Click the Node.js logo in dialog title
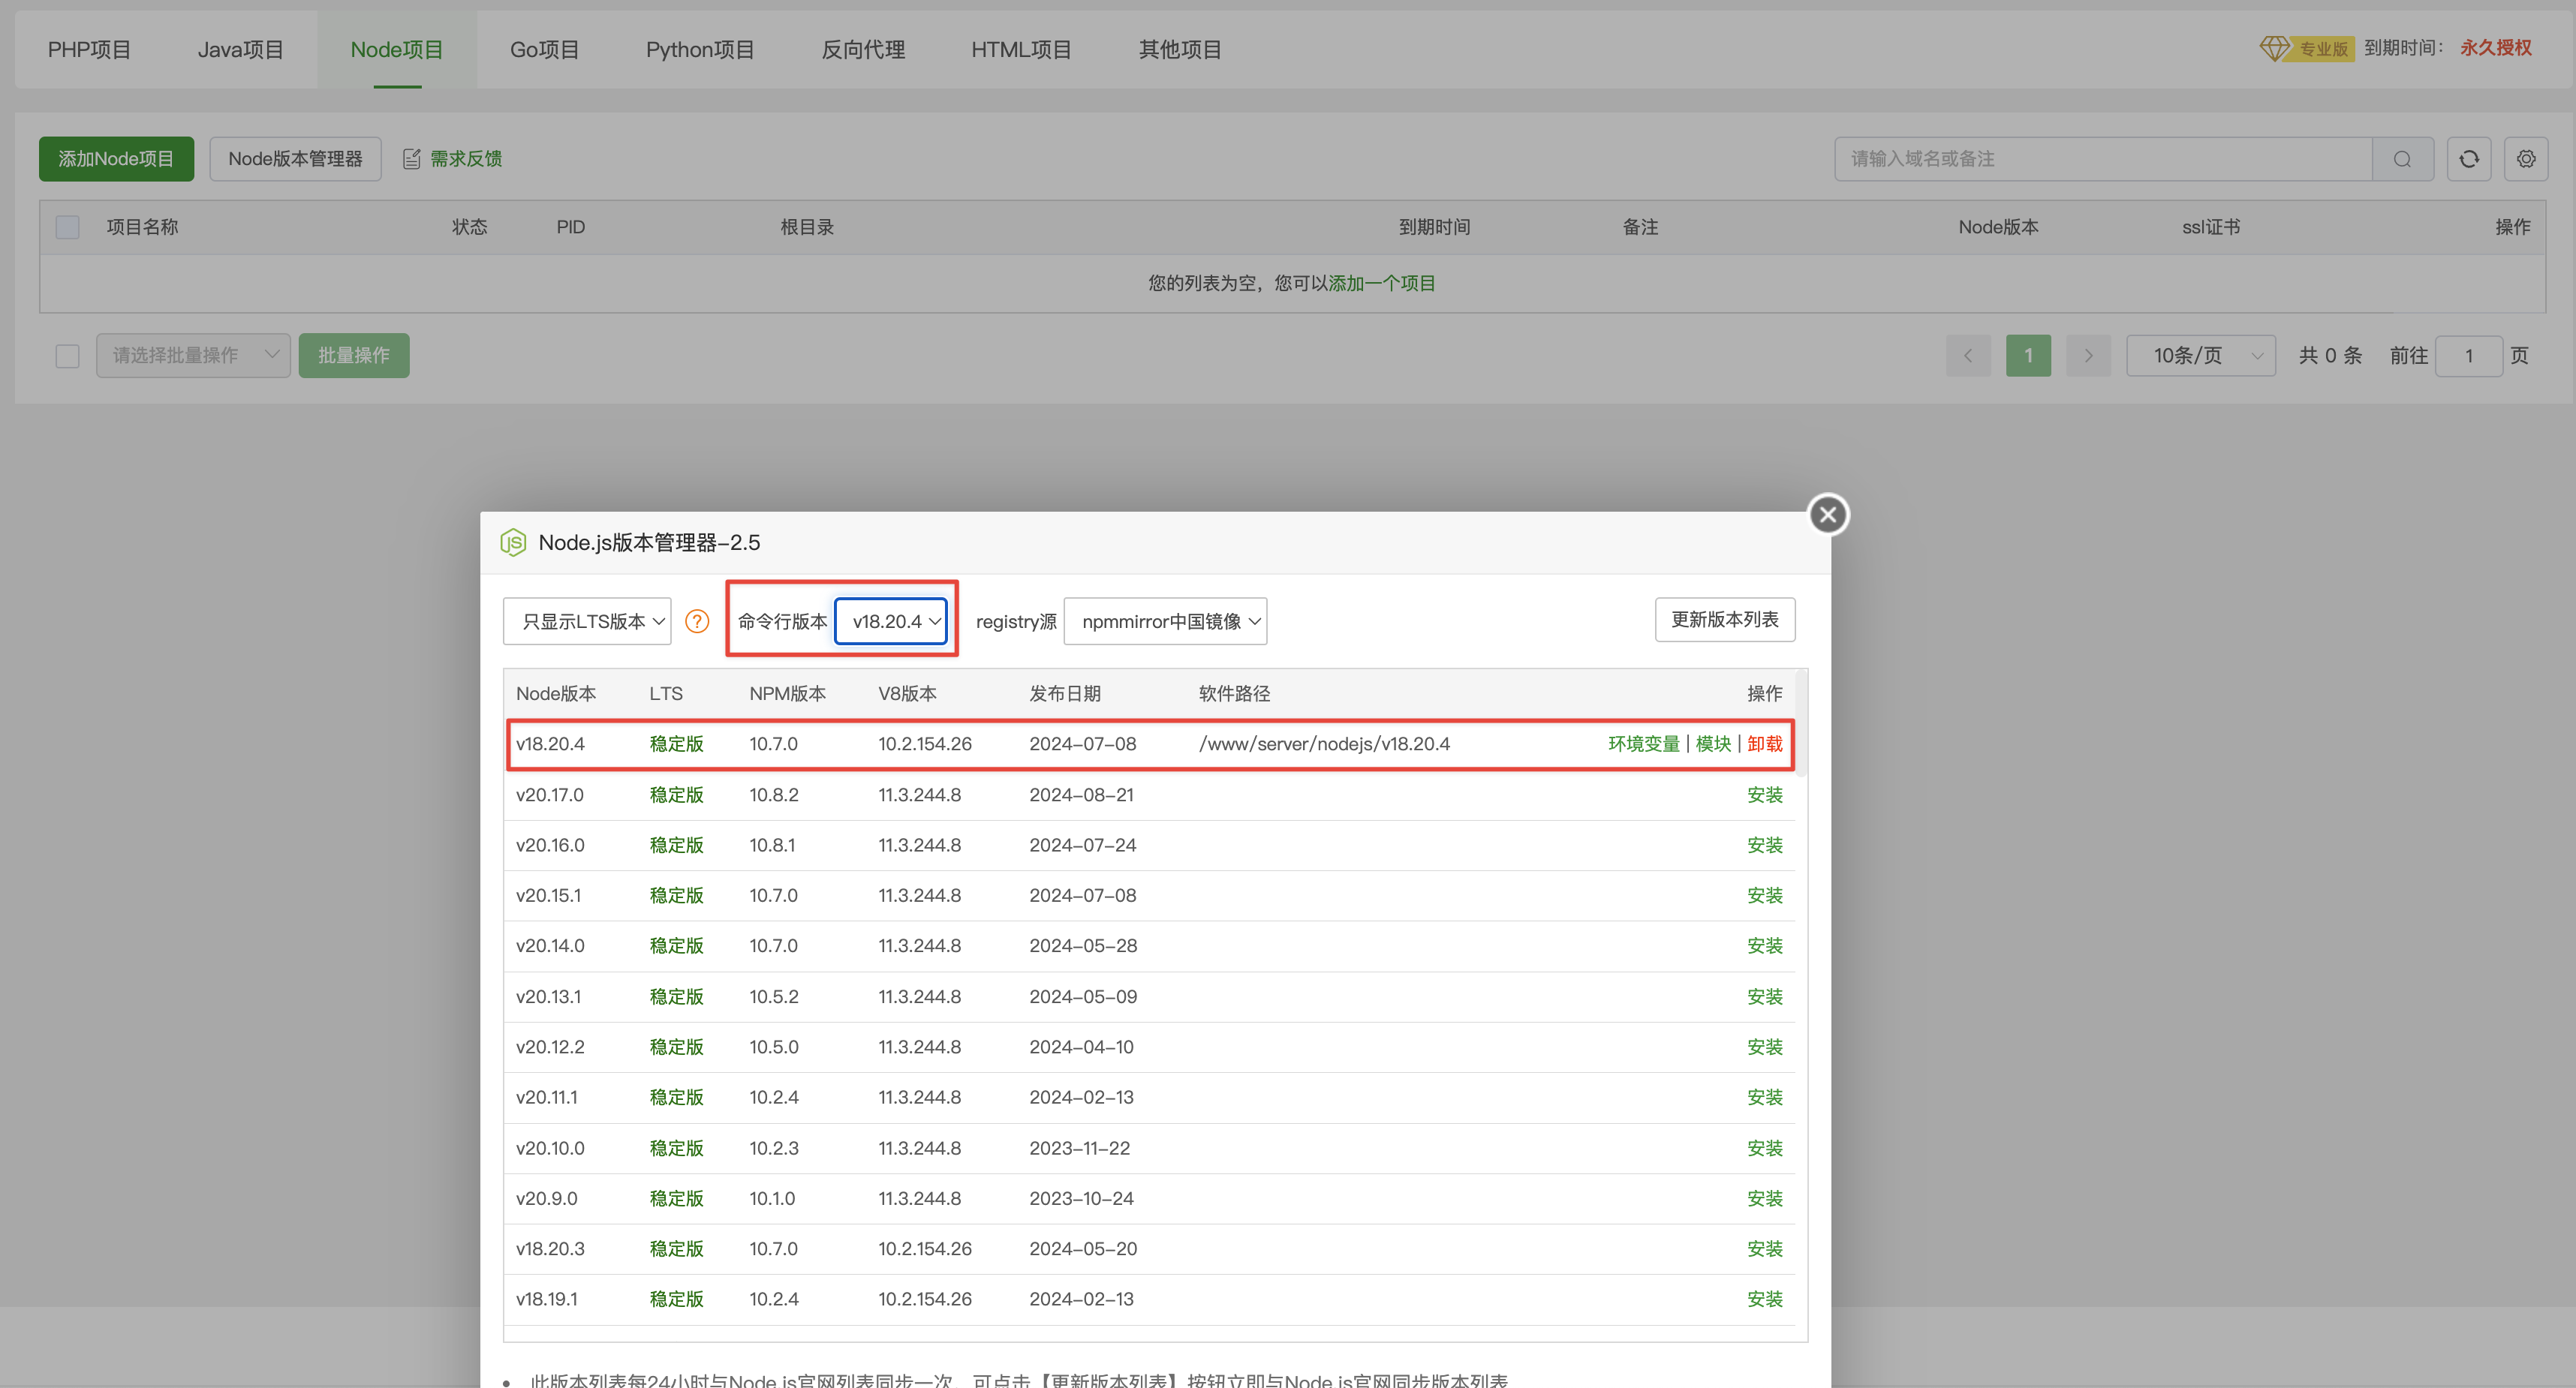The image size is (2576, 1388). click(x=513, y=542)
